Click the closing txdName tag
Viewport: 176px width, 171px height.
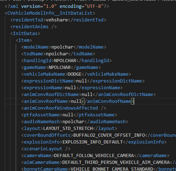81,54
